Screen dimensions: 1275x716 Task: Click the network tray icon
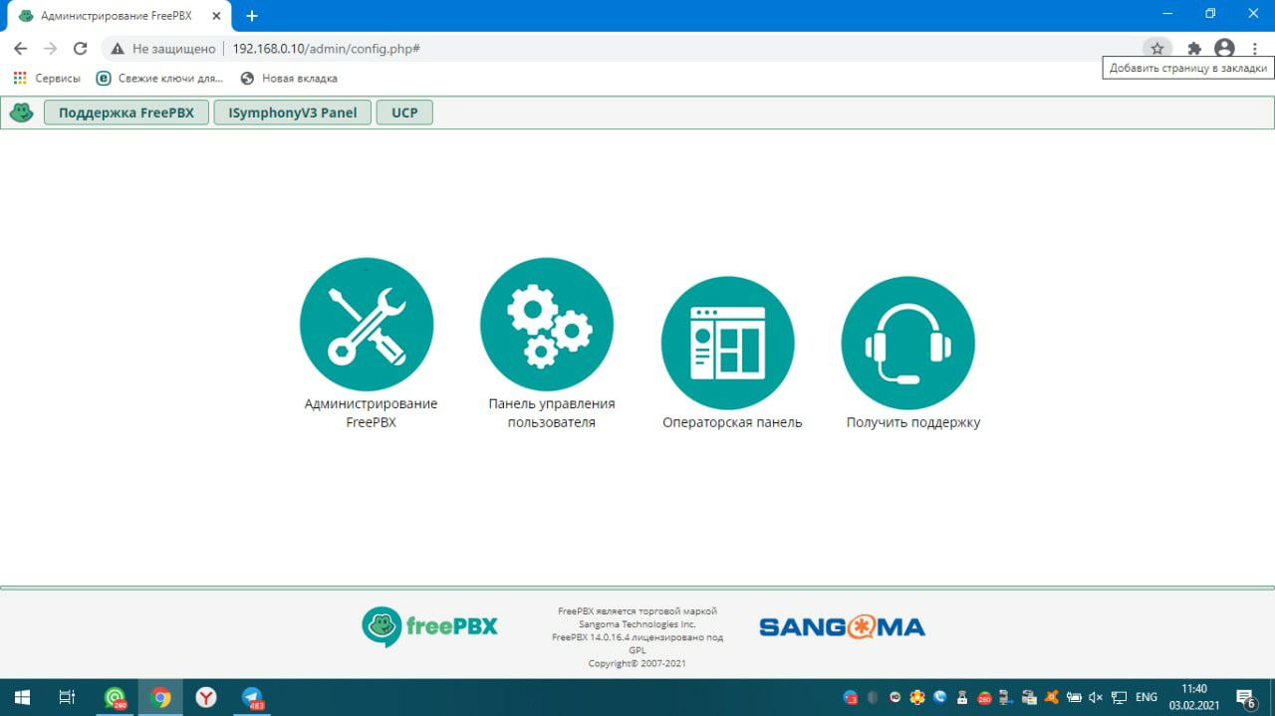tap(1119, 698)
